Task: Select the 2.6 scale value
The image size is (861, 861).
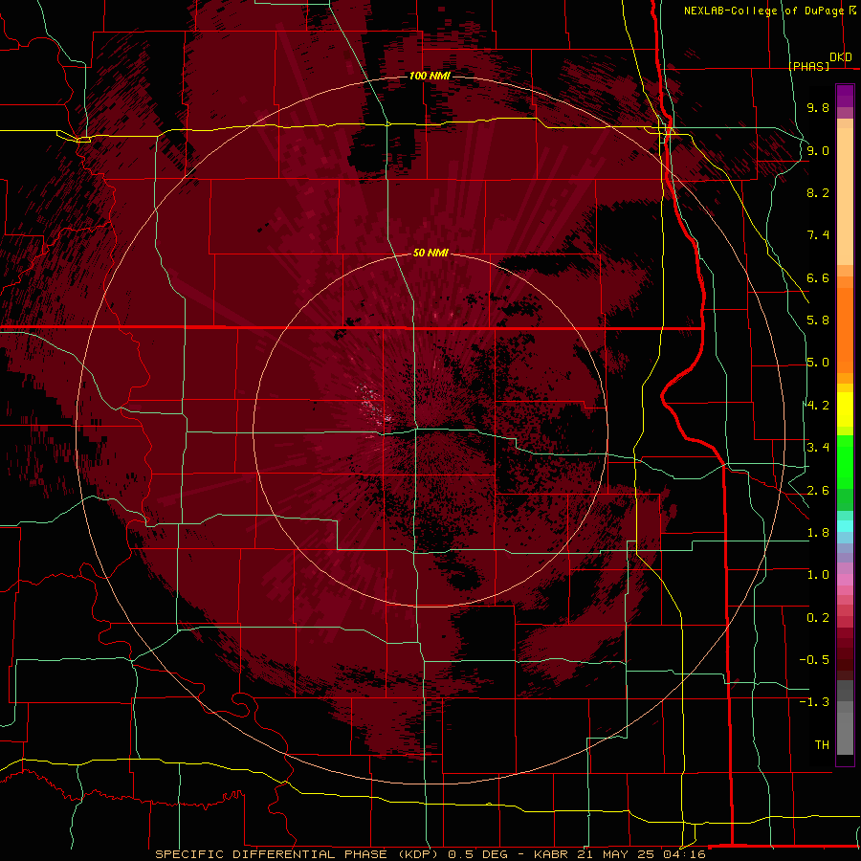Action: 818,491
